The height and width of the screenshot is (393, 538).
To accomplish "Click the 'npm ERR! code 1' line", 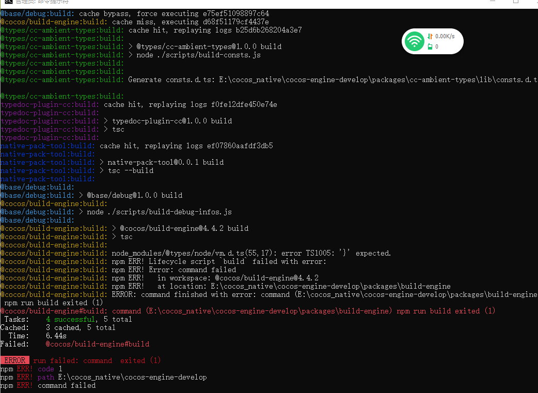I will tap(31, 369).
